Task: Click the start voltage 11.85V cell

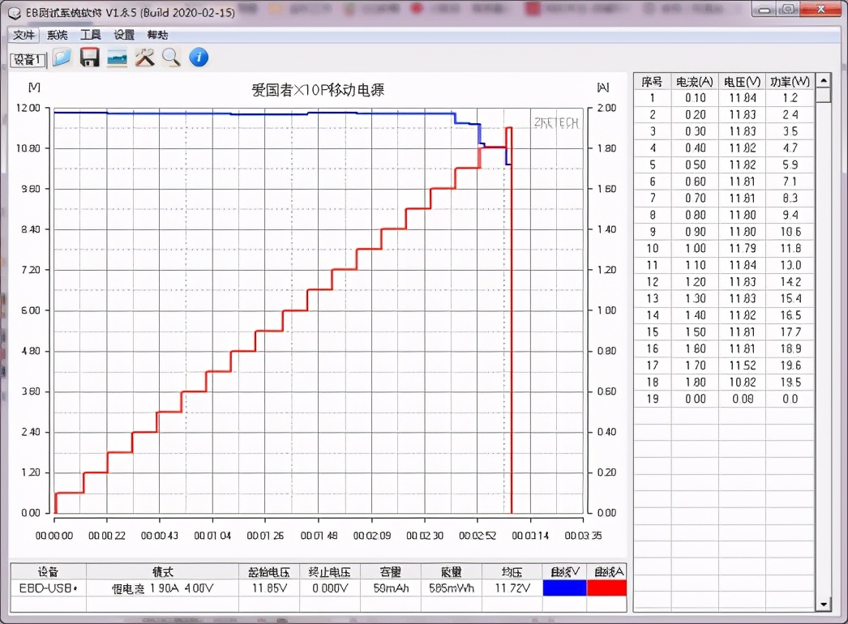Action: point(269,588)
